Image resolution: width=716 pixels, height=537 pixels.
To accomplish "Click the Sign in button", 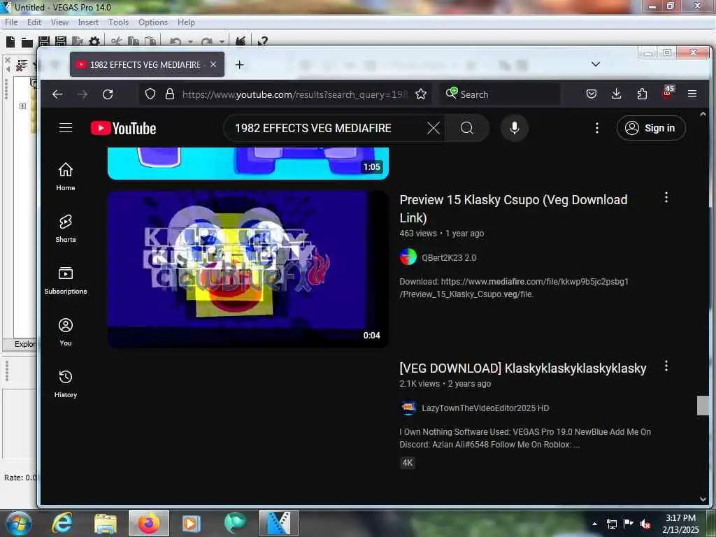I will (651, 129).
